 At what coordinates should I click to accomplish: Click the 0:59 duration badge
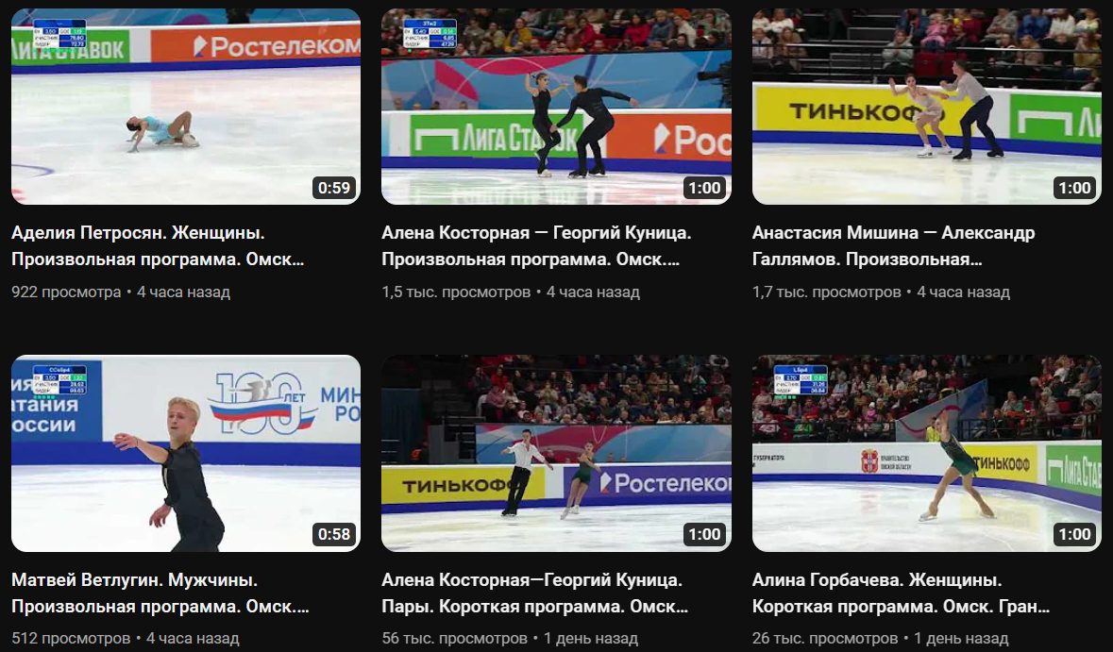334,188
